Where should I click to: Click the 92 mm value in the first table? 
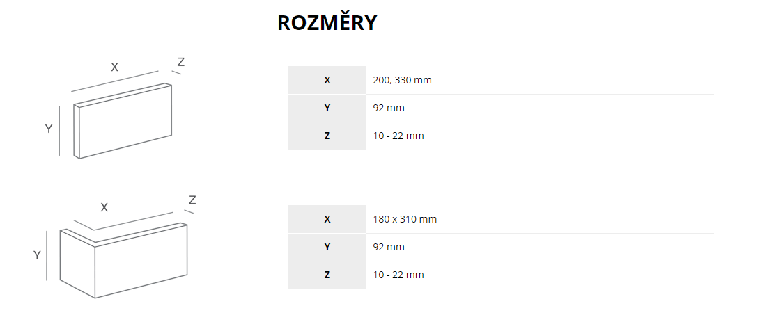click(x=389, y=108)
